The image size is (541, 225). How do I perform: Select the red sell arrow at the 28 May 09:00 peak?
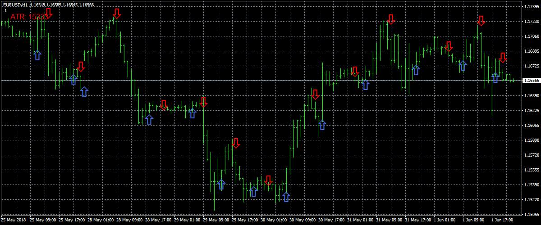[x=117, y=13]
